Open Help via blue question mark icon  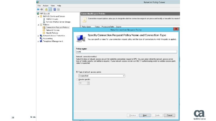point(55,10)
